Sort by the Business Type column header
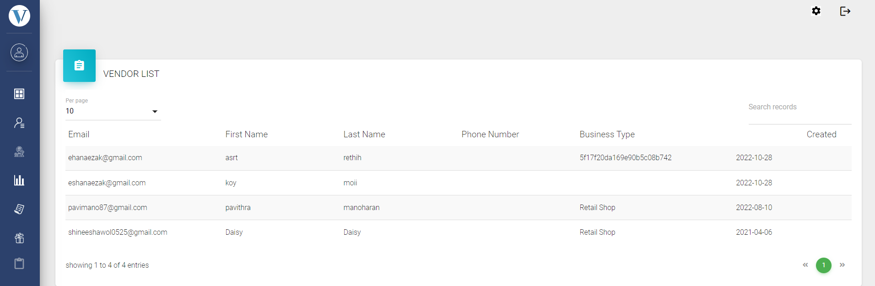Image resolution: width=875 pixels, height=286 pixels. [x=607, y=135]
